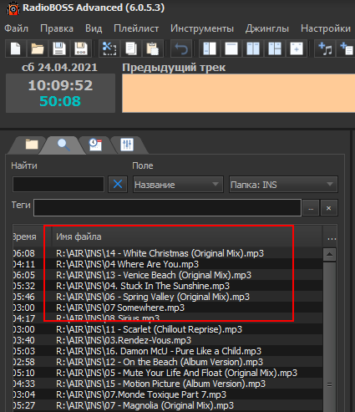Screen dimensions: 355x412
Task: Copy selected tracks with the copy icon
Action: 131,48
